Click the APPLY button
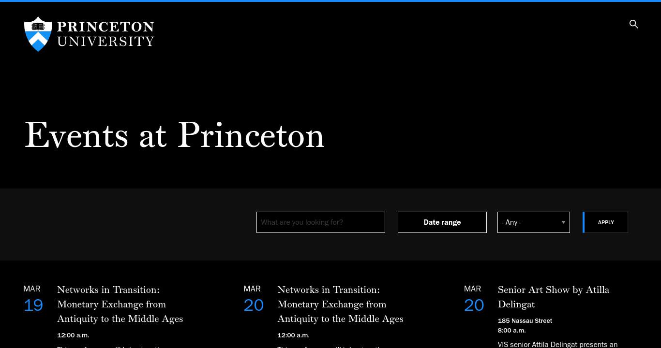The image size is (661, 348). [x=605, y=222]
